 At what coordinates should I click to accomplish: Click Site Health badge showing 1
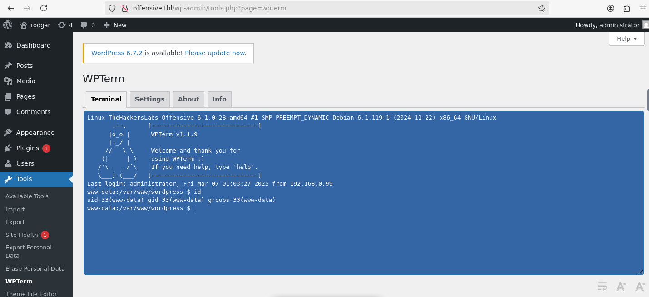[x=45, y=235]
